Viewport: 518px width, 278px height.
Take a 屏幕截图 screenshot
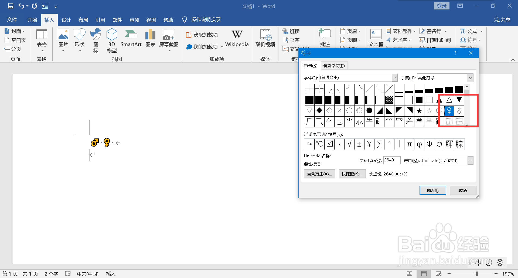pos(169,40)
